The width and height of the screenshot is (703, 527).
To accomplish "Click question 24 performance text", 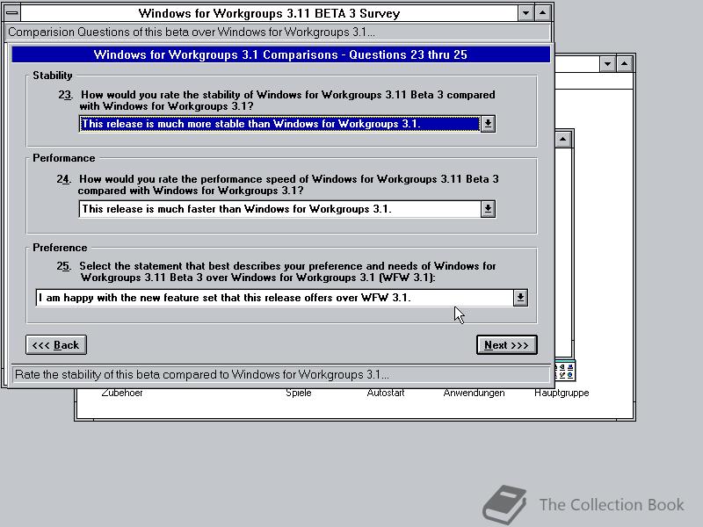I will click(288, 184).
